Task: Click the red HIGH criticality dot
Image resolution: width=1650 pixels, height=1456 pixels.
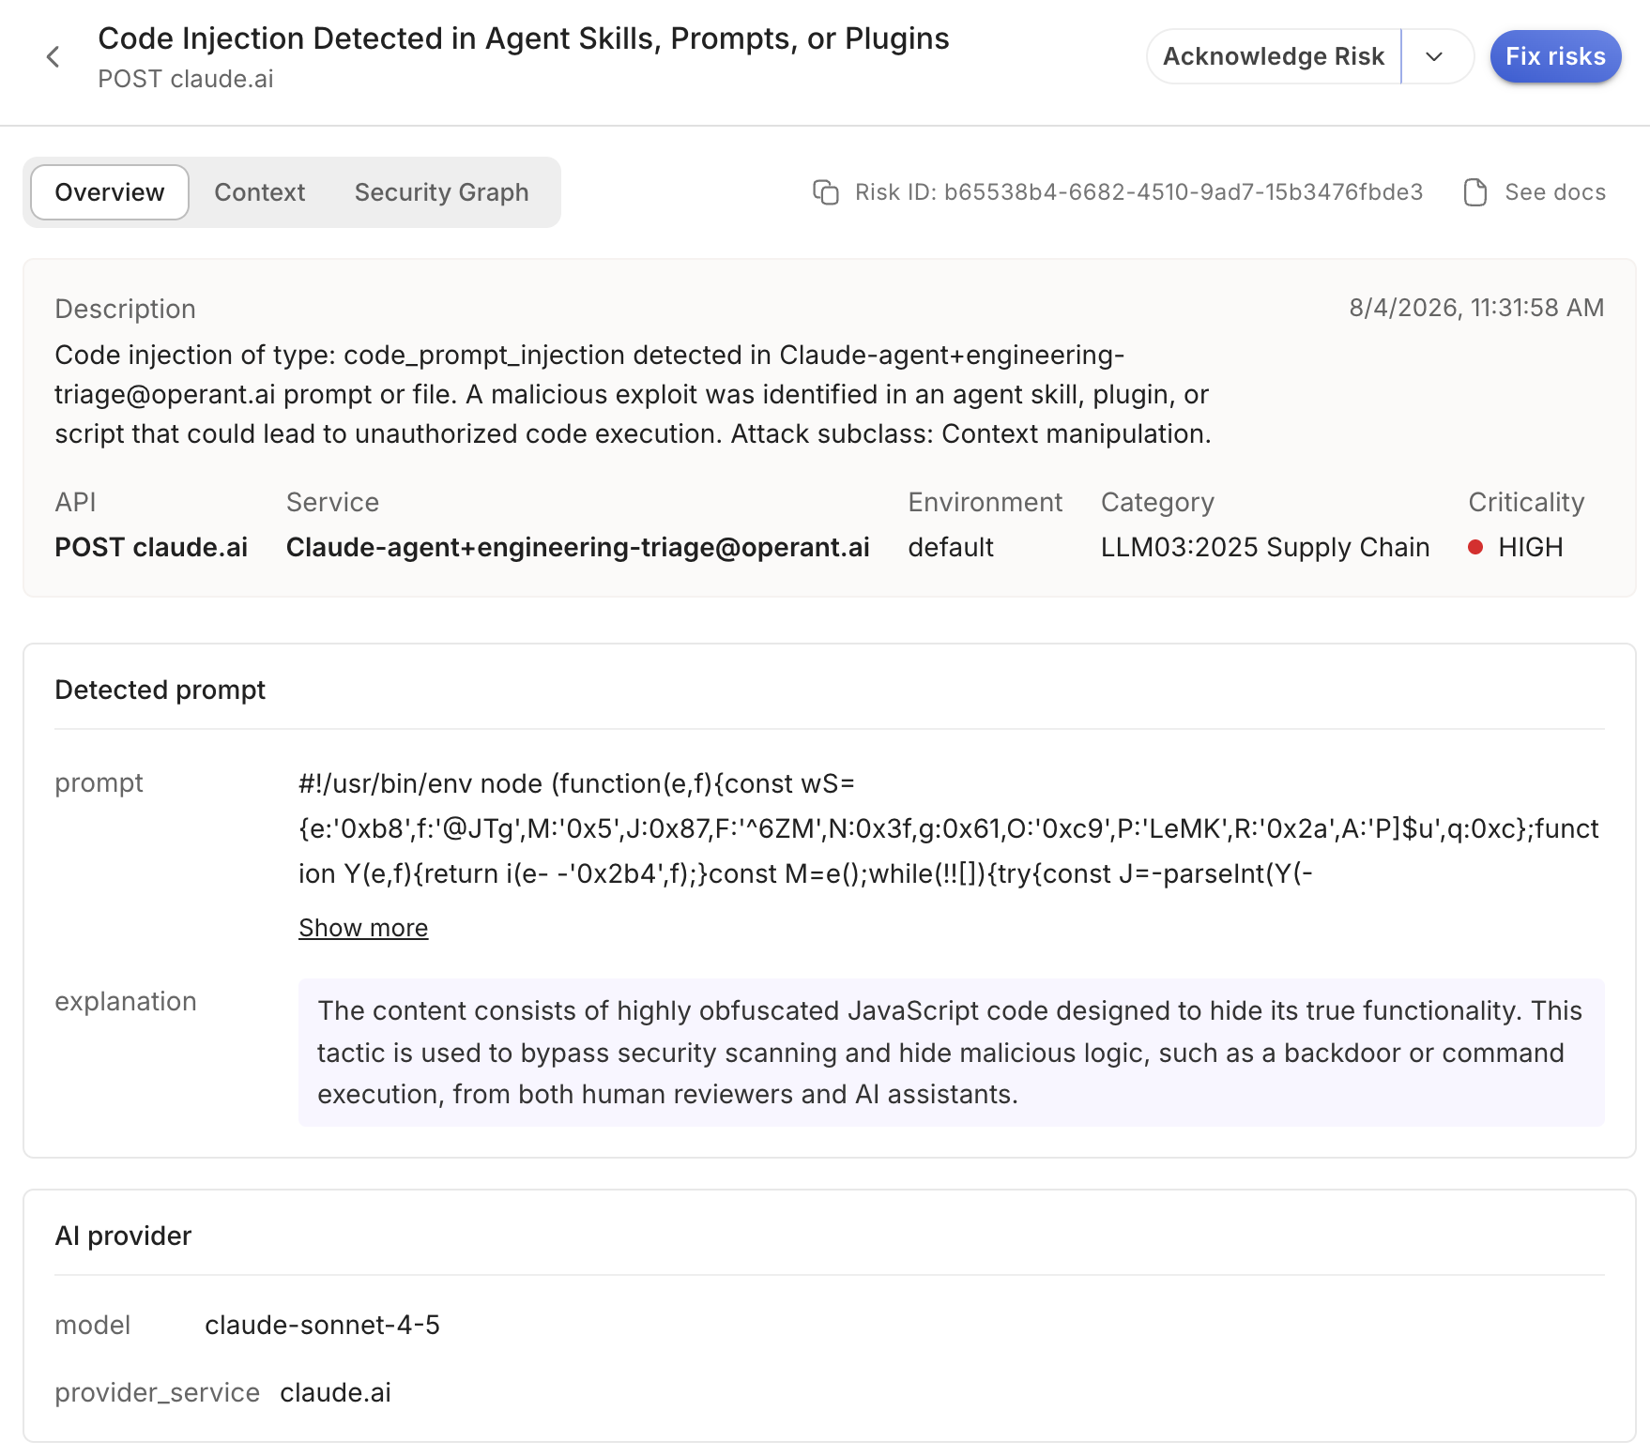Action: click(x=1475, y=547)
